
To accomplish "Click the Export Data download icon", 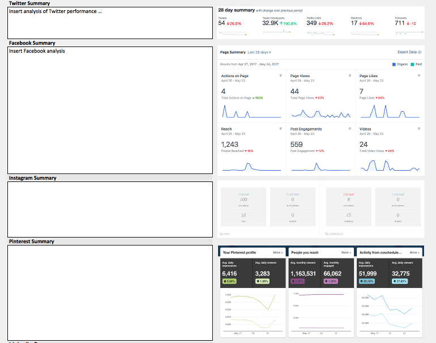I will coord(420,52).
